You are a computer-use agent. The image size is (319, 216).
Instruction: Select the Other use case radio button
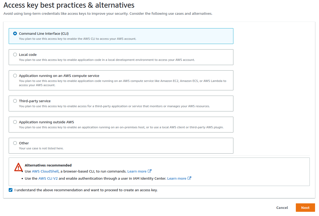15,143
